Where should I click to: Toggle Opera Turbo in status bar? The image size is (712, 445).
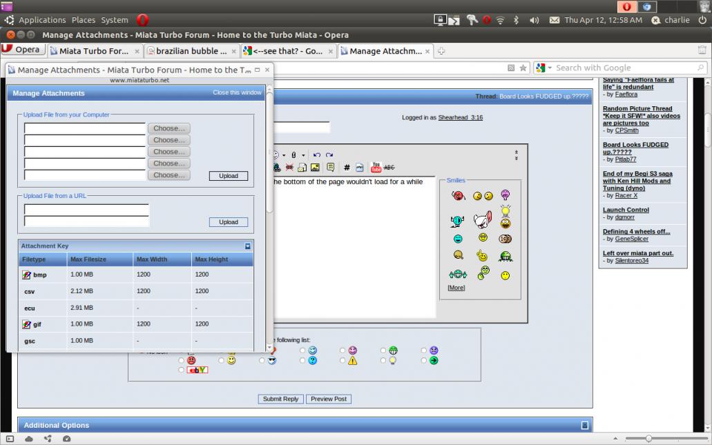(66, 439)
